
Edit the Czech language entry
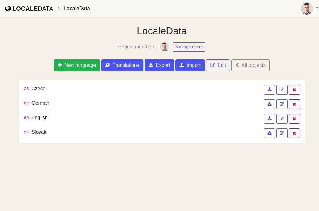[282, 90]
